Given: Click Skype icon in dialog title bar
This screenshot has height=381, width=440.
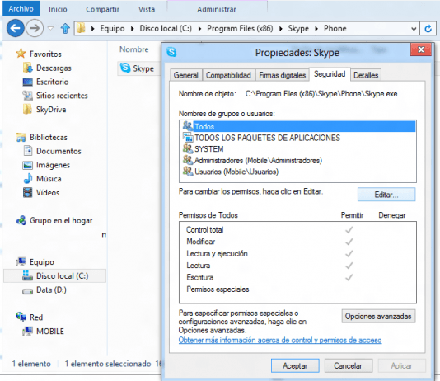Looking at the screenshot, I should point(171,52).
